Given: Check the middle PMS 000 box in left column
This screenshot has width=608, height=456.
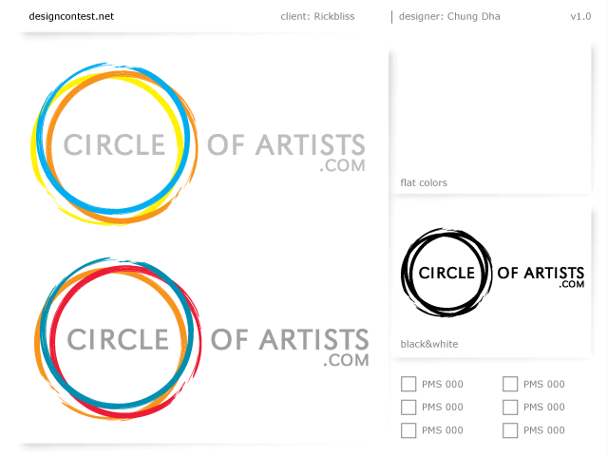Looking at the screenshot, I should 408,407.
